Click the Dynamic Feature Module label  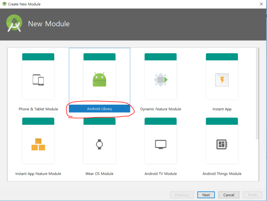click(161, 109)
